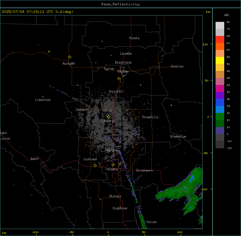Select the Cochrane label

point(90,159)
